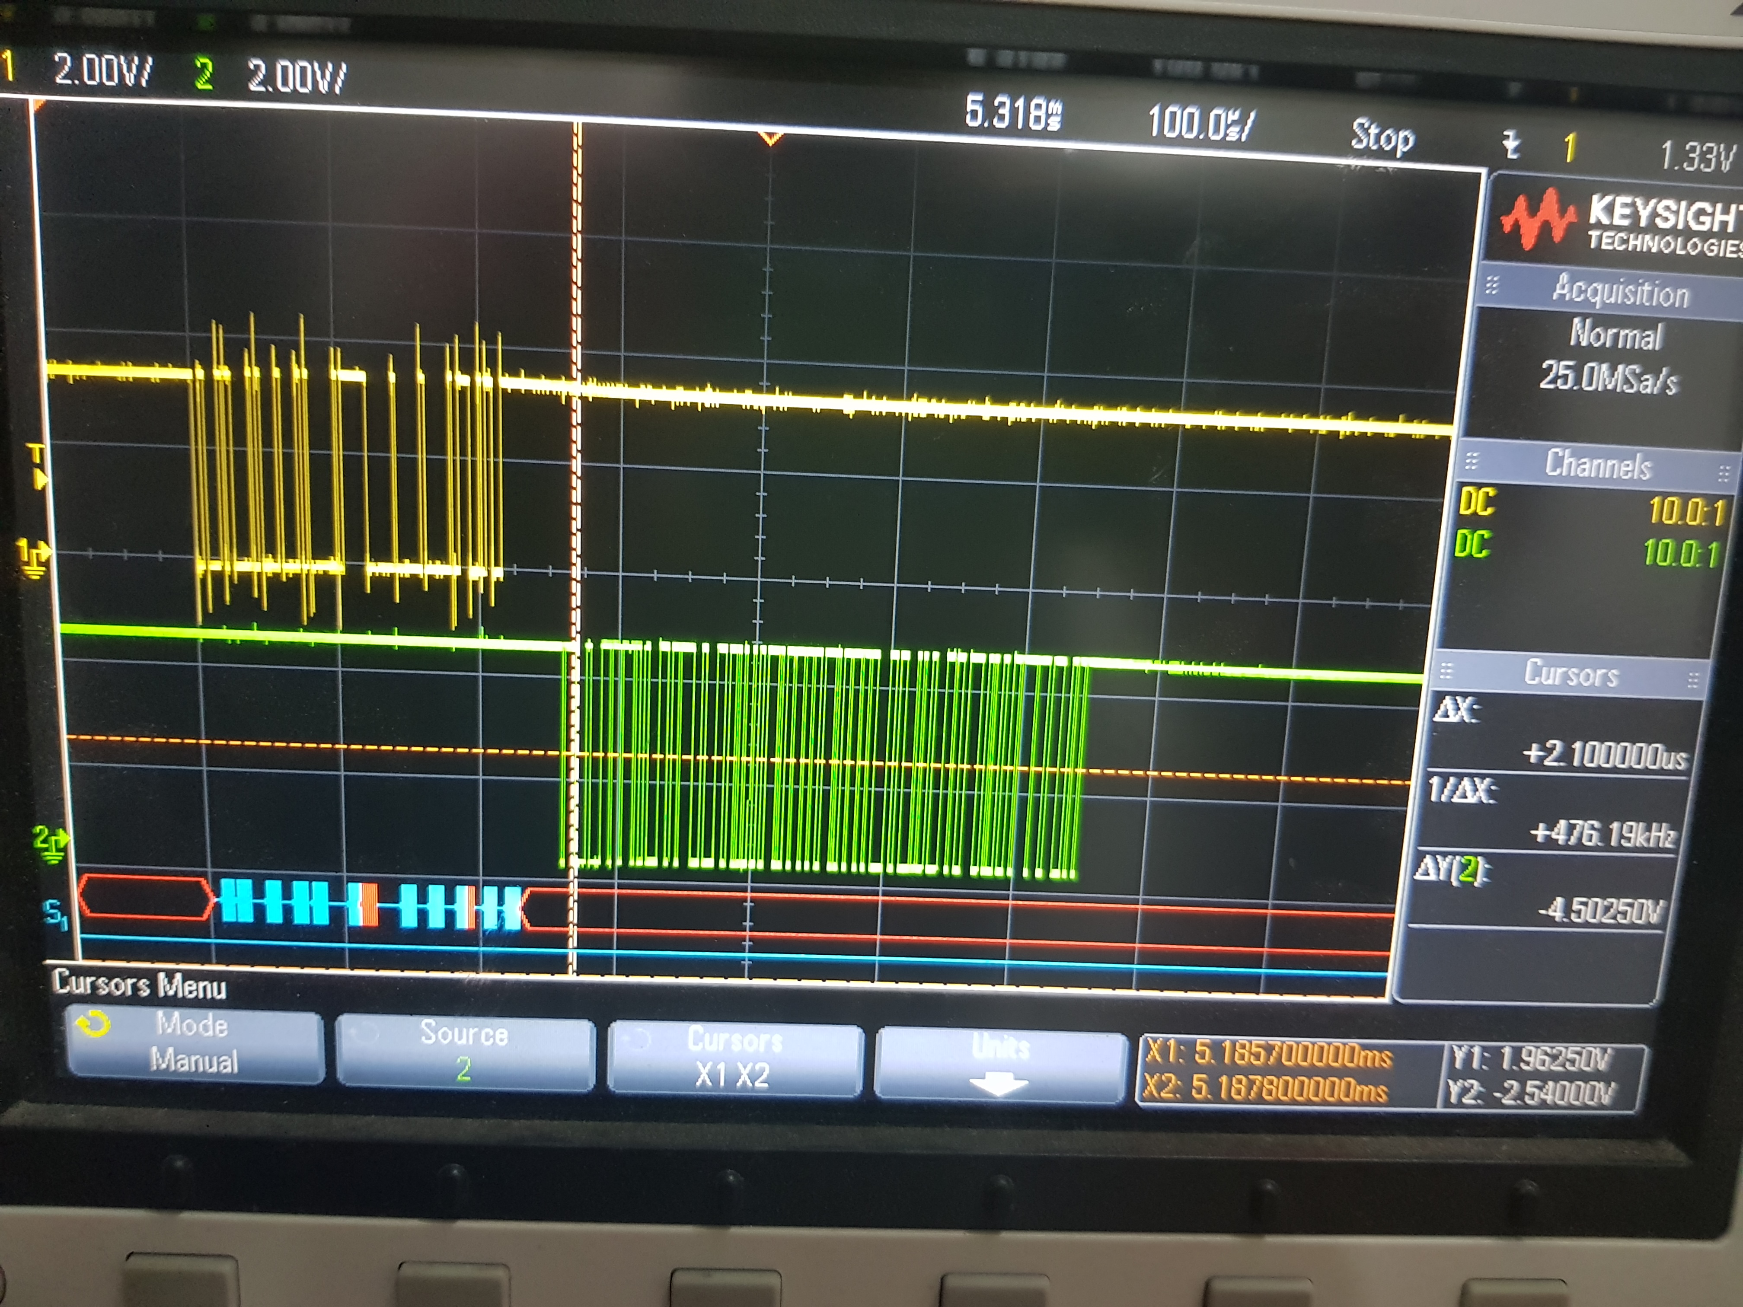
Task: Select channel 2 scale 2.00V/
Action: coord(296,77)
